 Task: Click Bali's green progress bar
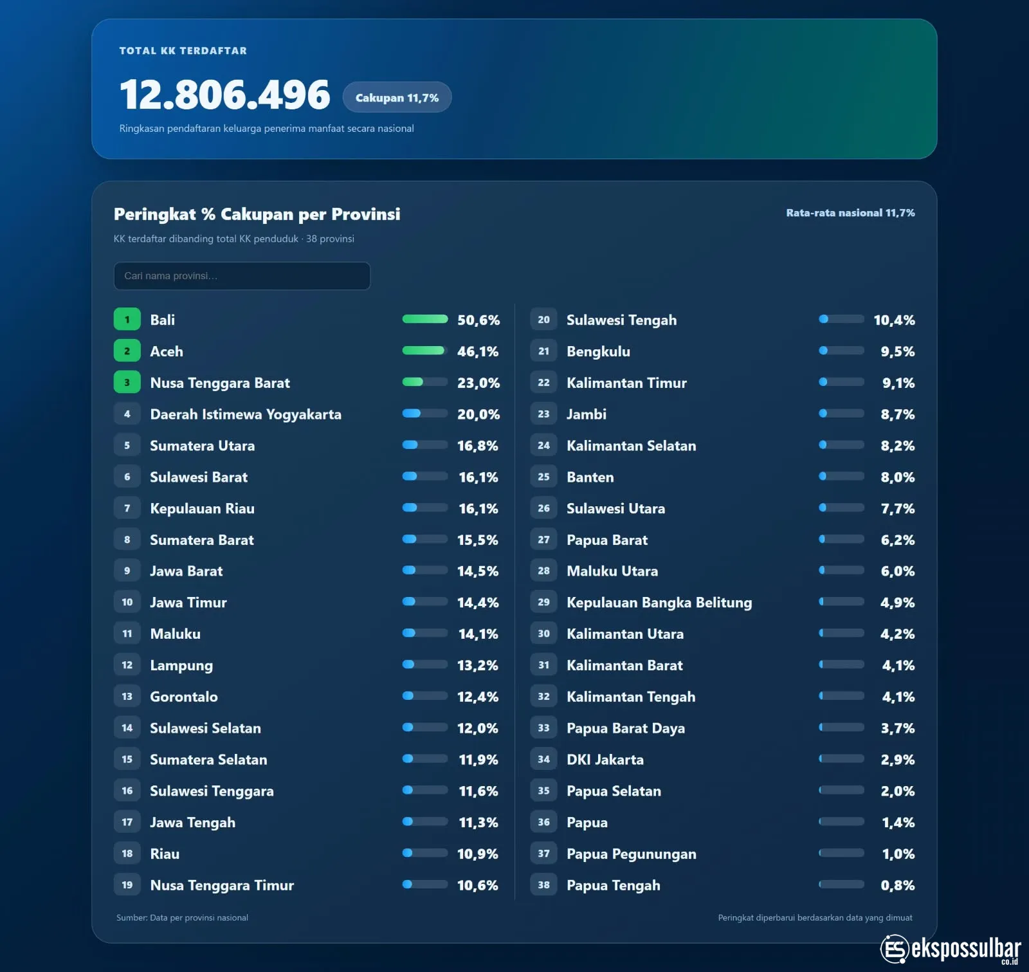point(425,319)
